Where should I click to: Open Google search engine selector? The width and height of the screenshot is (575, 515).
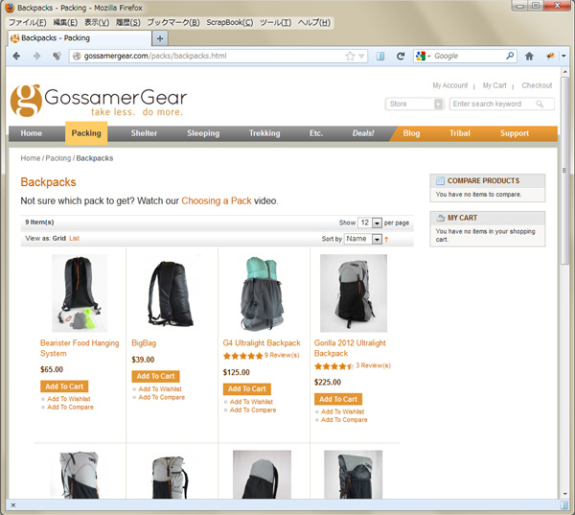click(x=423, y=56)
